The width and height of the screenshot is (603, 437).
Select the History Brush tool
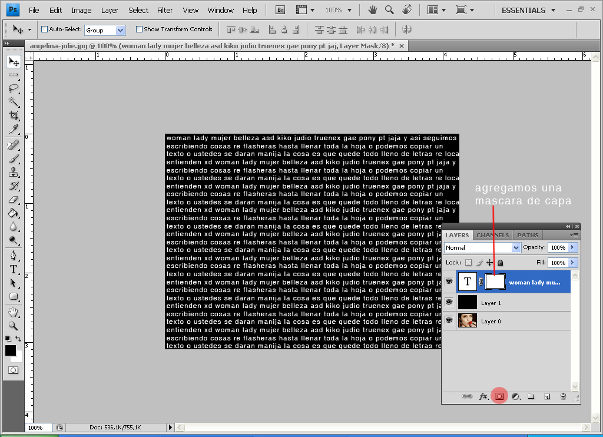click(14, 186)
